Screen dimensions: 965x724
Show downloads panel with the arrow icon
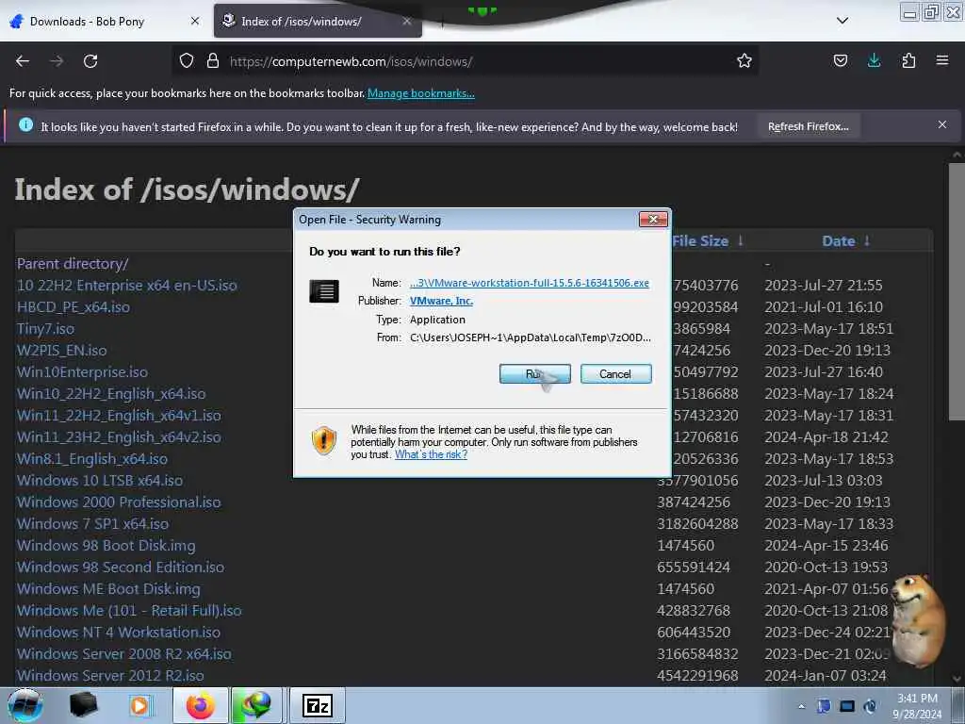click(x=874, y=61)
